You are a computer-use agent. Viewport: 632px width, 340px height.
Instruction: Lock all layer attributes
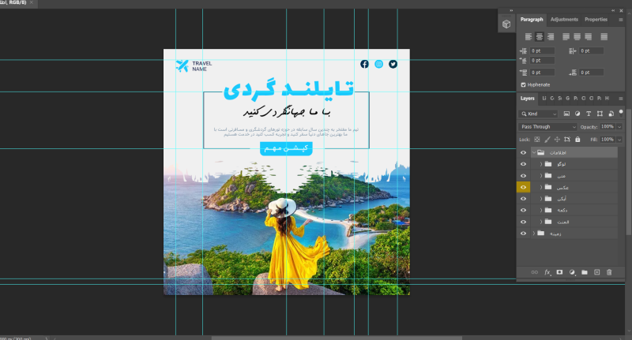[x=577, y=140]
